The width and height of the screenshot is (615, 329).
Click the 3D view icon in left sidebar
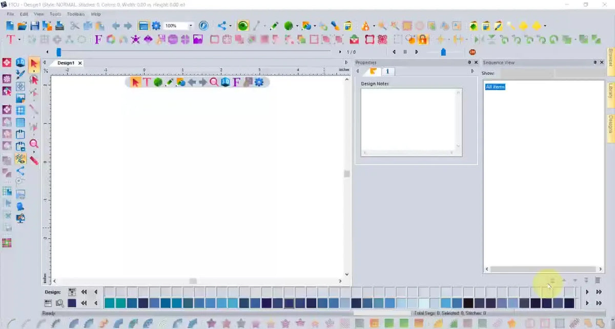(x=20, y=62)
